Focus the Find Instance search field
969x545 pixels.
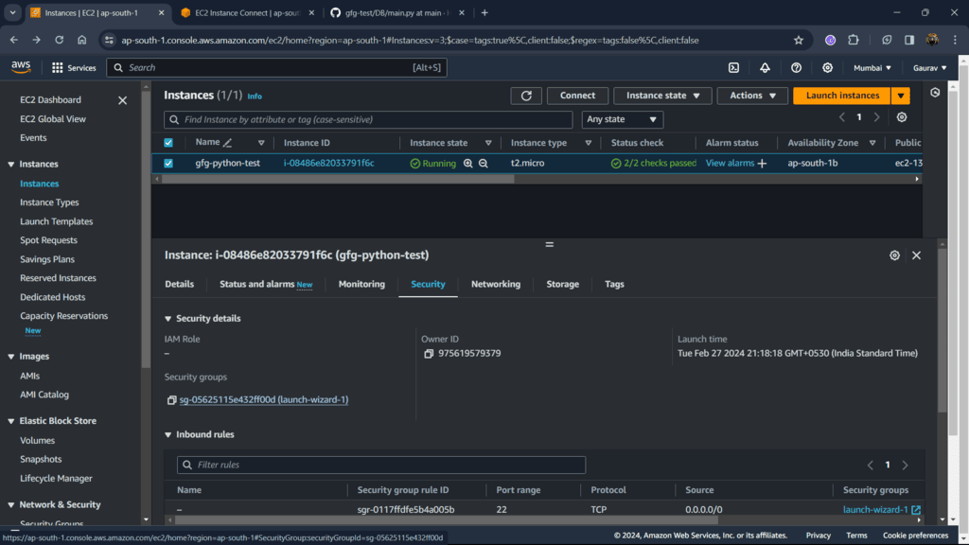368,120
